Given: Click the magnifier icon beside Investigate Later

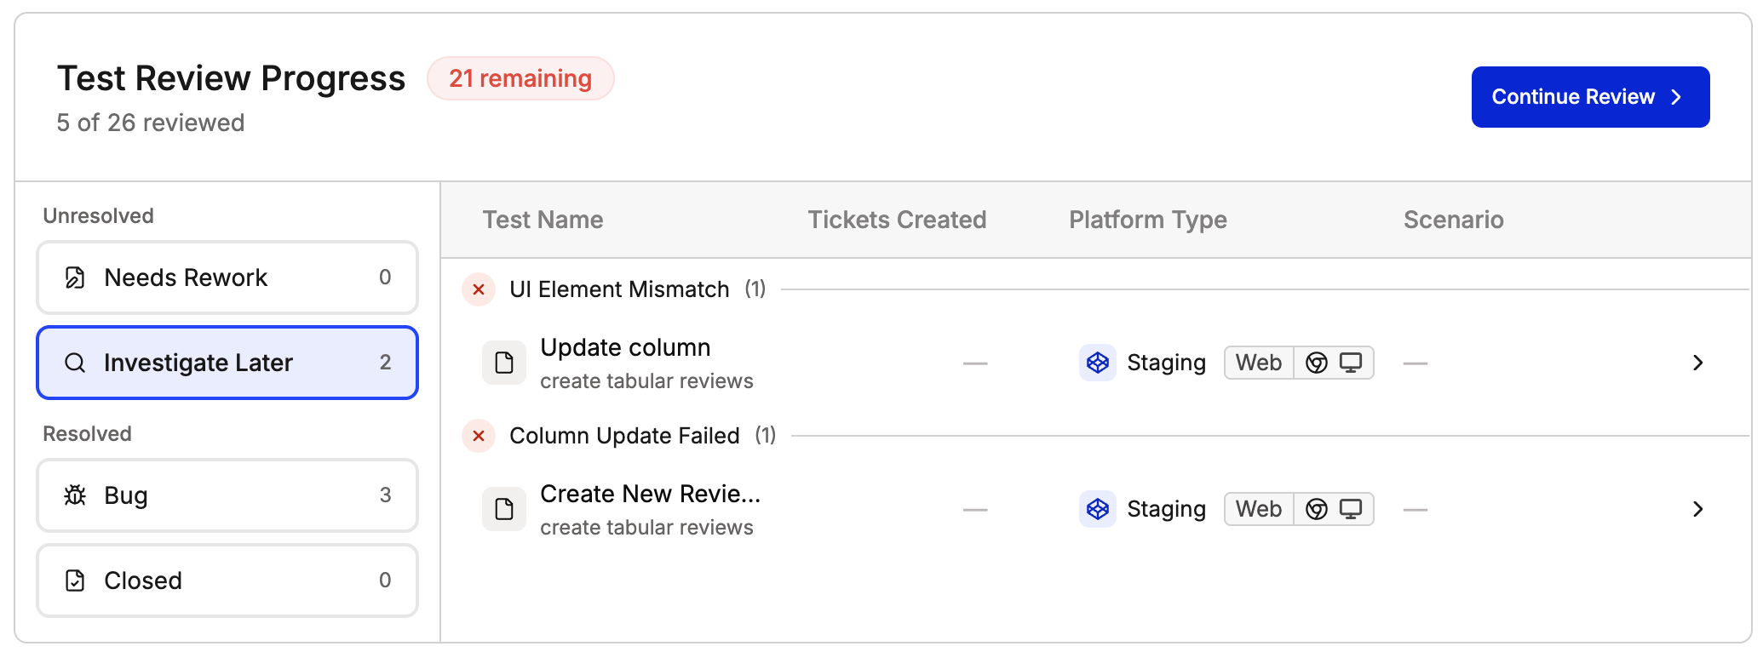Looking at the screenshot, I should pos(75,363).
